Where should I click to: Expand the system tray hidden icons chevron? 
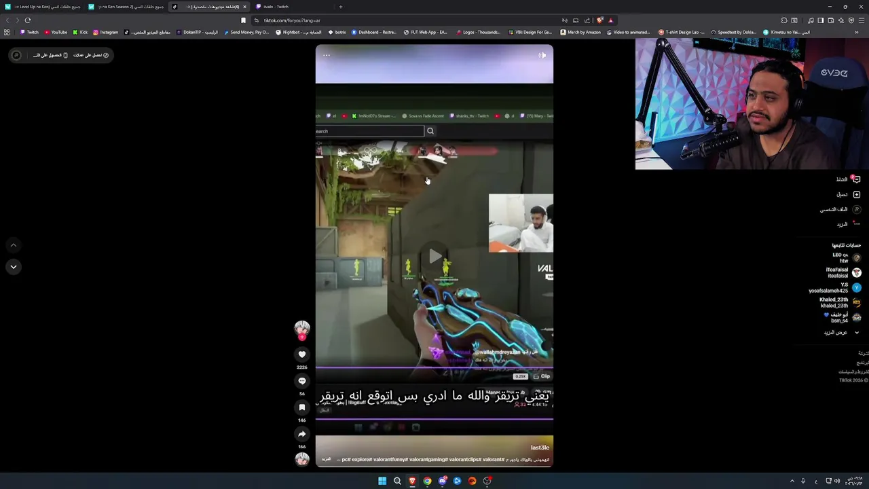(792, 481)
